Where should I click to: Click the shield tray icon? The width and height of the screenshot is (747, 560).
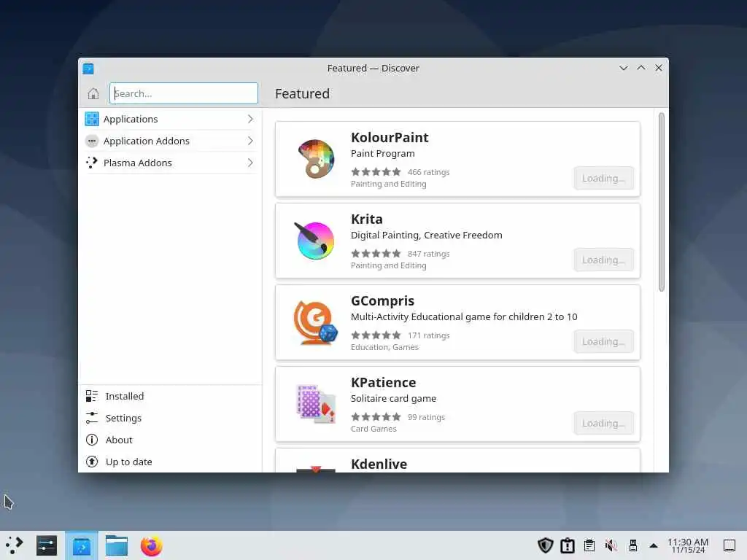coord(545,545)
